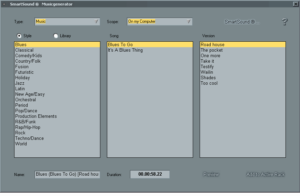Image resolution: width=300 pixels, height=196 pixels.
Task: Click Add to Active Rack
Action: pyautogui.click(x=266, y=174)
